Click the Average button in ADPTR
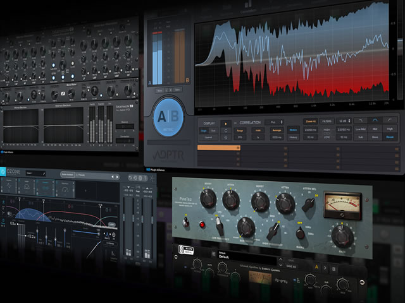This screenshot has width=405, height=303. point(277,131)
